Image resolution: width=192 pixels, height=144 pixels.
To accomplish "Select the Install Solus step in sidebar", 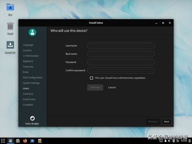I will point(29,99).
